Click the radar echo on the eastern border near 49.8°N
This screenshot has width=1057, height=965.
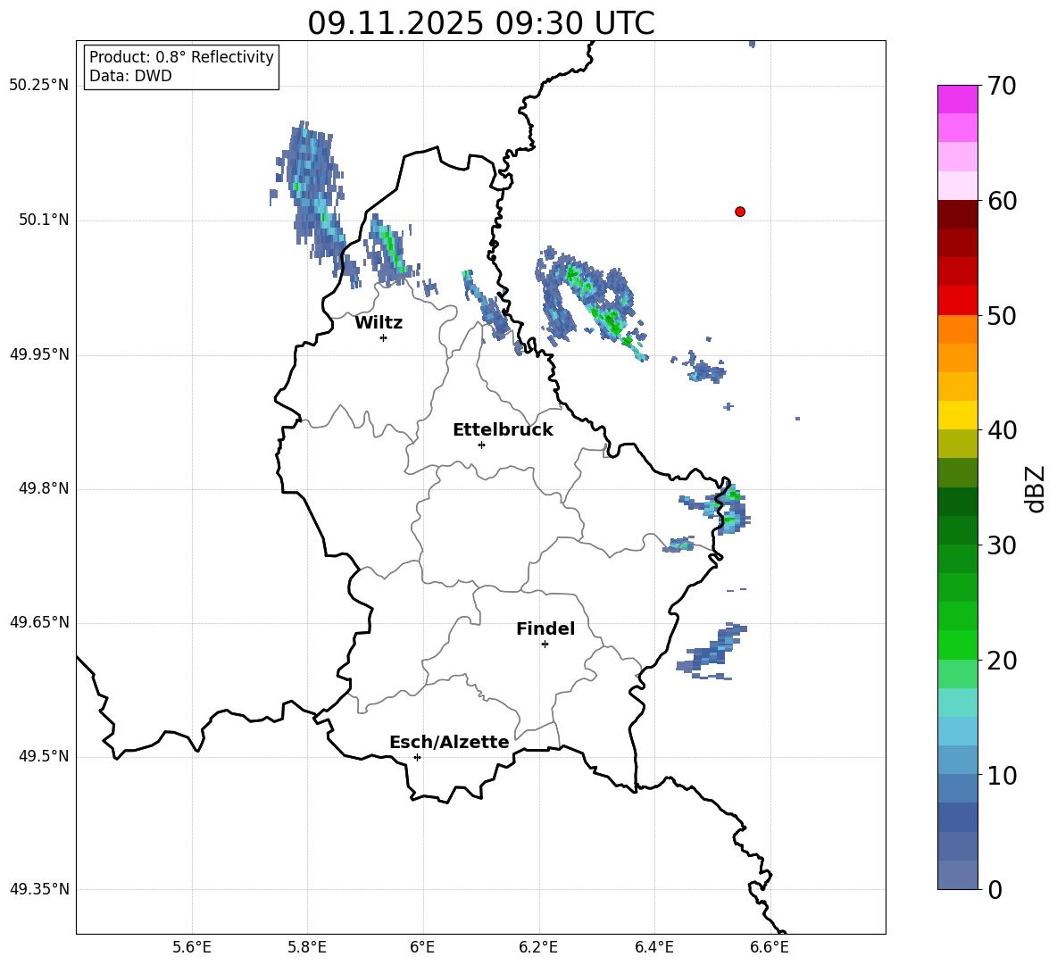[716, 507]
